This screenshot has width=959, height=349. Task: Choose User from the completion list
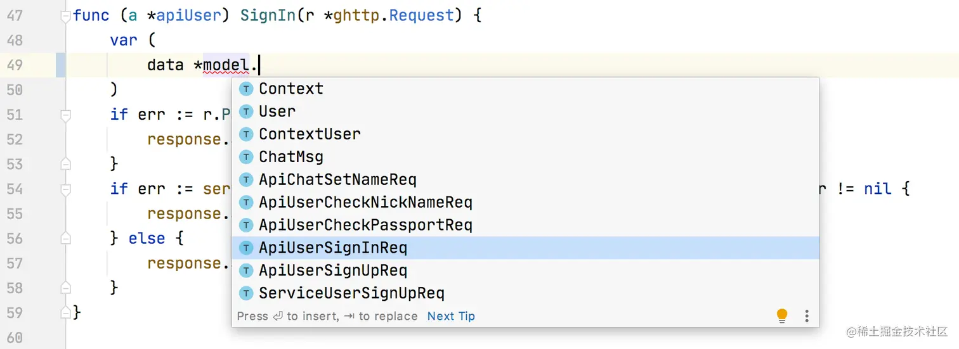525,111
